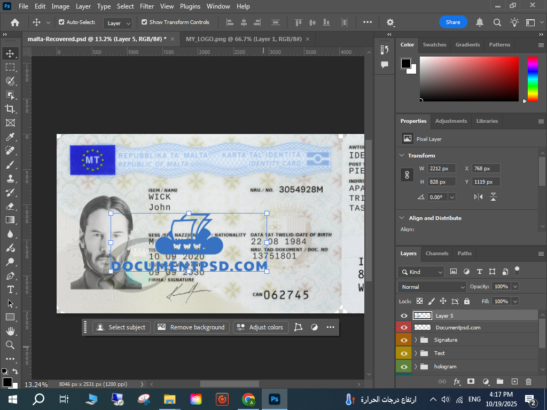
Task: Click the add layer mask icon
Action: (x=471, y=382)
